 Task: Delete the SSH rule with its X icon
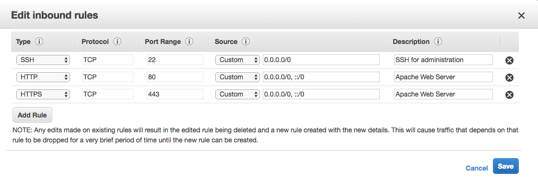pos(510,61)
